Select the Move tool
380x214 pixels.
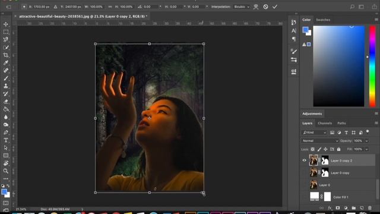click(x=6, y=24)
